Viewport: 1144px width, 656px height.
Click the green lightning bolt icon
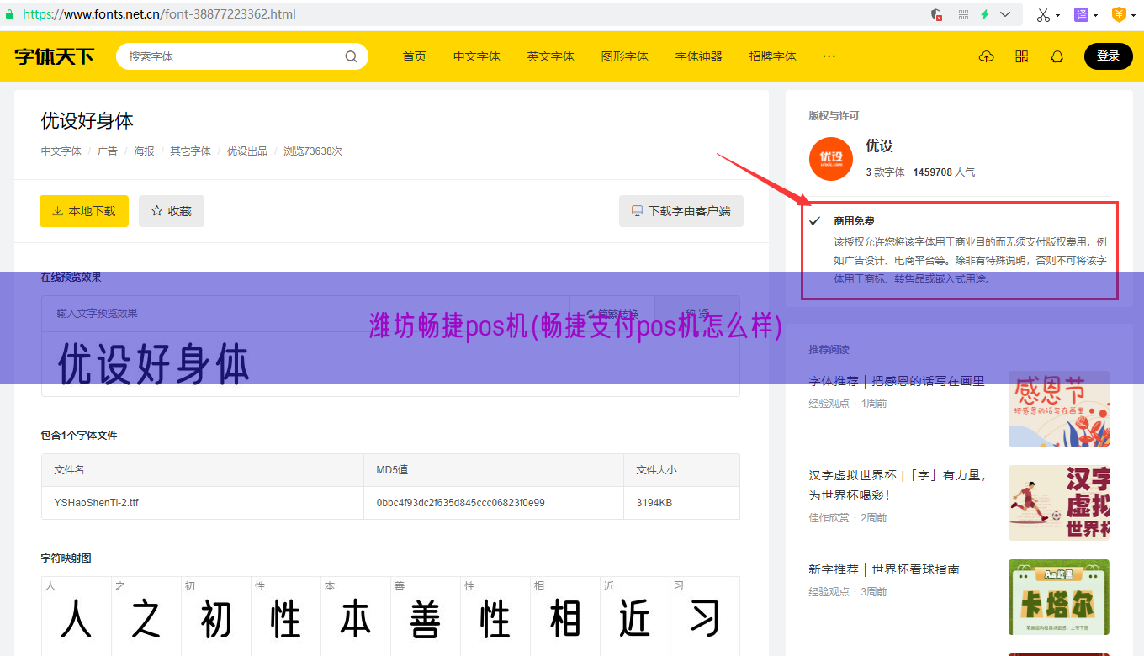point(985,14)
